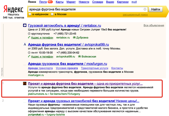Click the platinumotors.ru favicon icon
Viewport: 169px width, 116px height.
(25, 83)
